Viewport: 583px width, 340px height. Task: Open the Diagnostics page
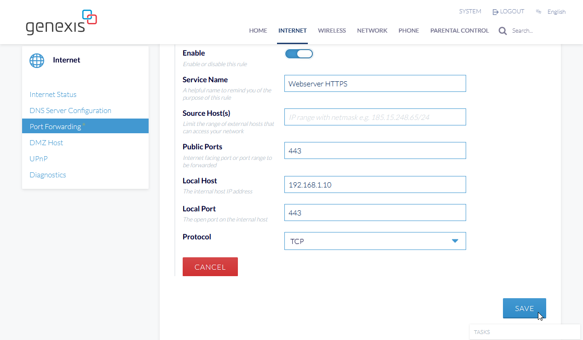(48, 175)
